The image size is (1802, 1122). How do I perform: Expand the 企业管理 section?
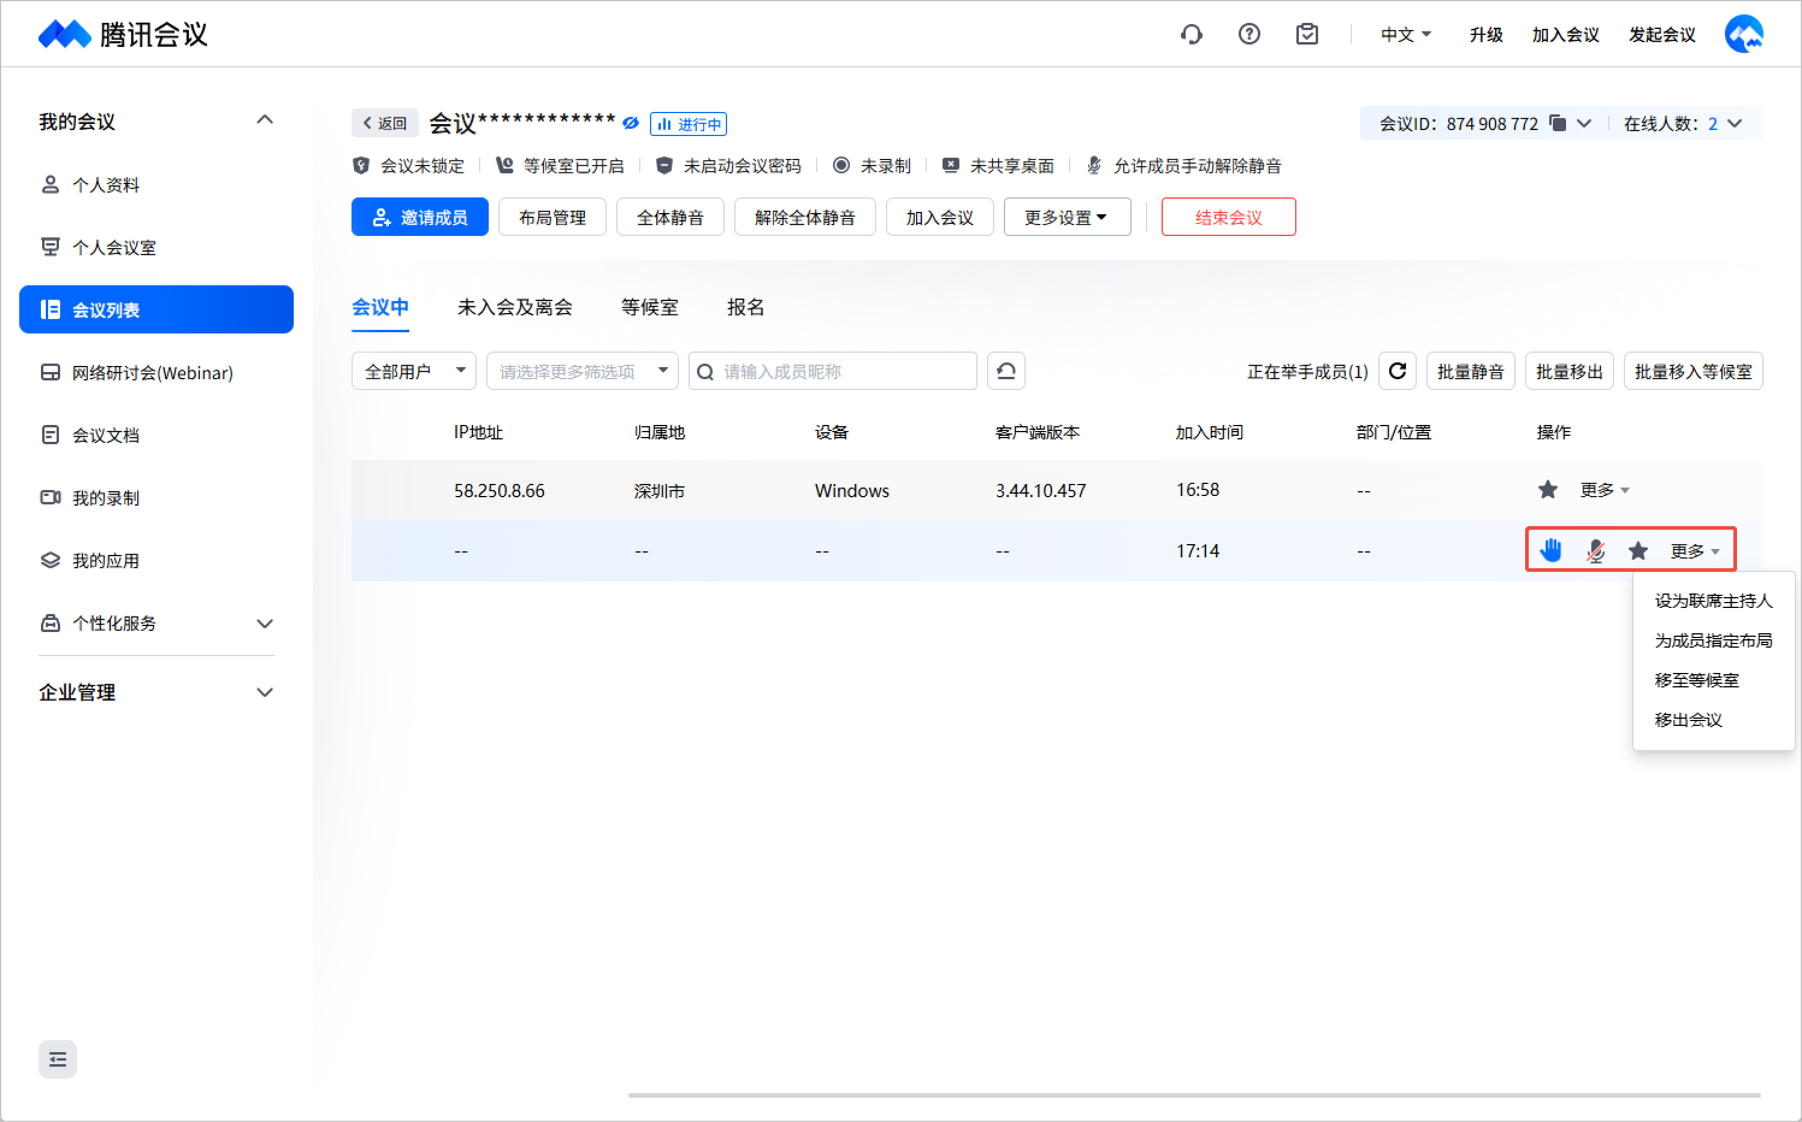(265, 692)
